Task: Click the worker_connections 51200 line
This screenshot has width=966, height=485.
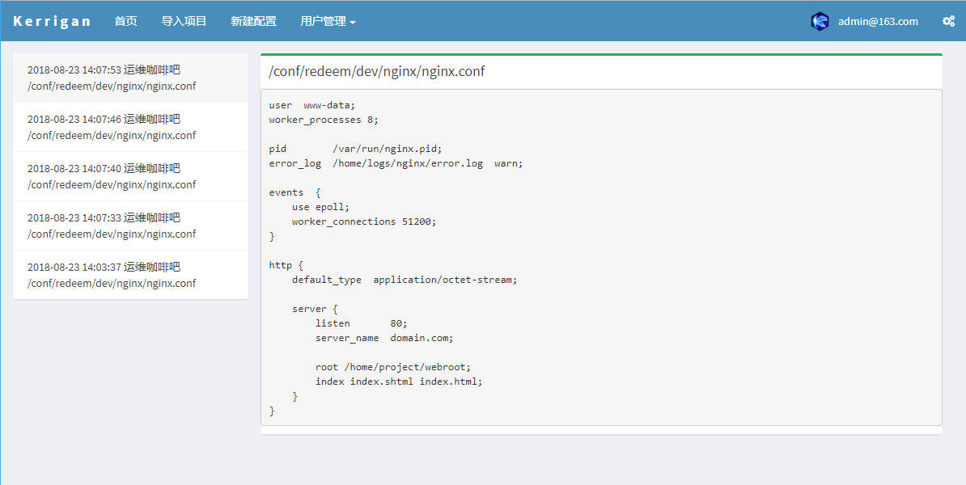Action: 363,221
